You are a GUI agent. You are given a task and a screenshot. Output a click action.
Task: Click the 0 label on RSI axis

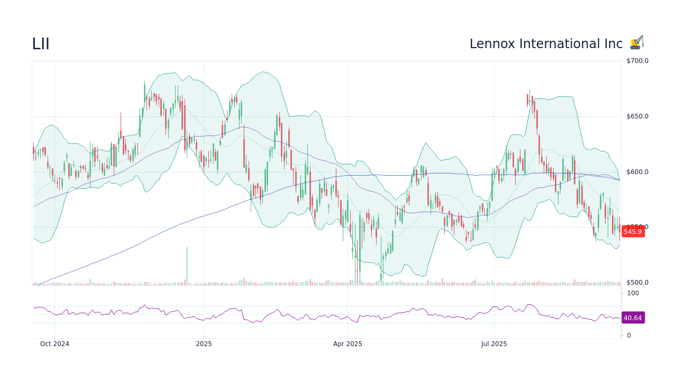pyautogui.click(x=629, y=335)
